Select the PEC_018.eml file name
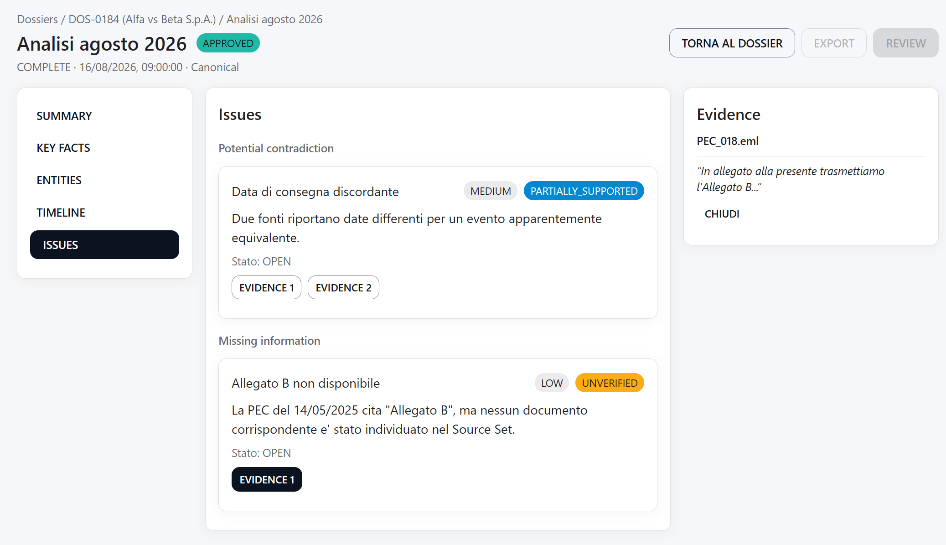946x545 pixels. [x=728, y=141]
